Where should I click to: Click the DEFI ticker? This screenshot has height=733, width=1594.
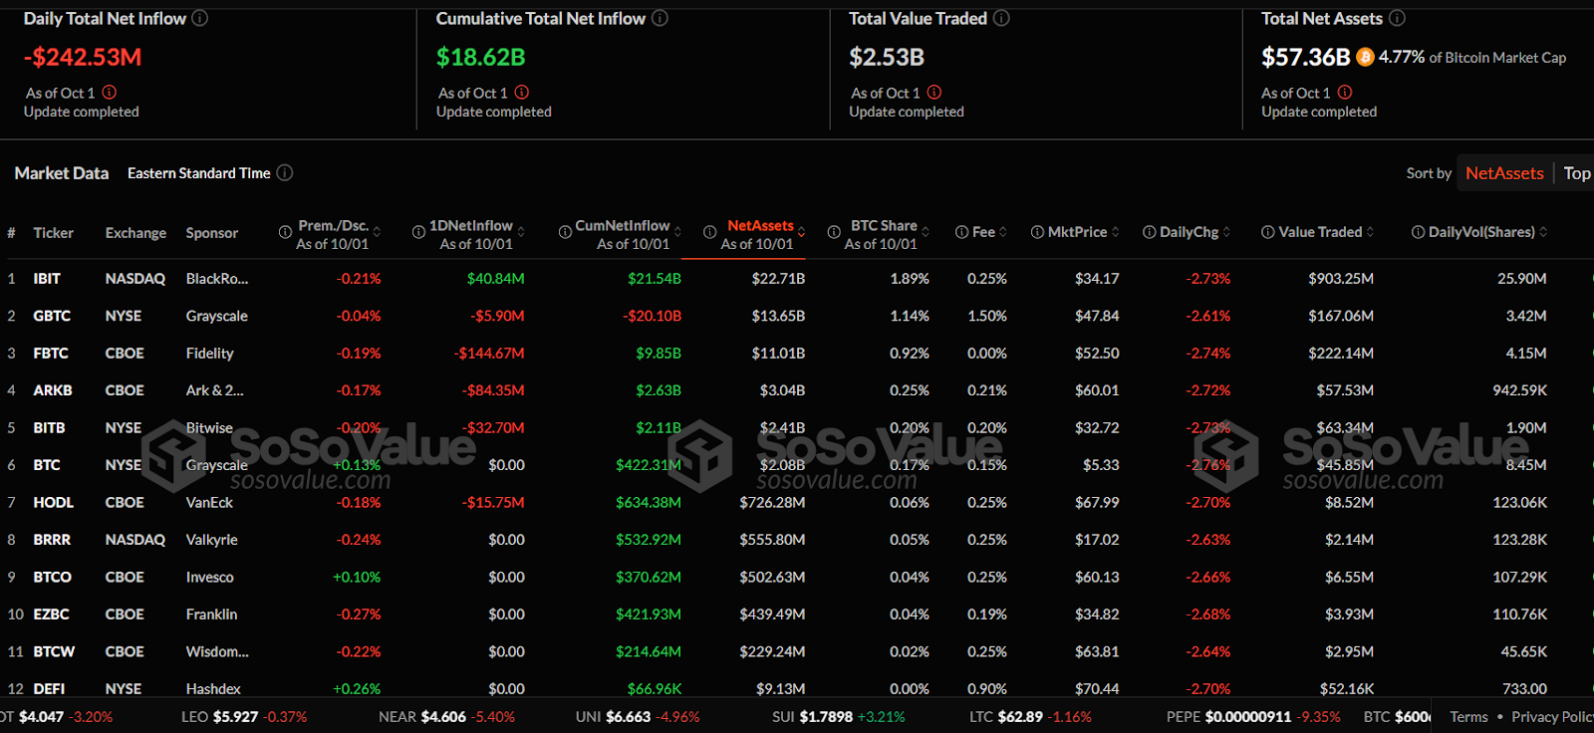pyautogui.click(x=49, y=689)
